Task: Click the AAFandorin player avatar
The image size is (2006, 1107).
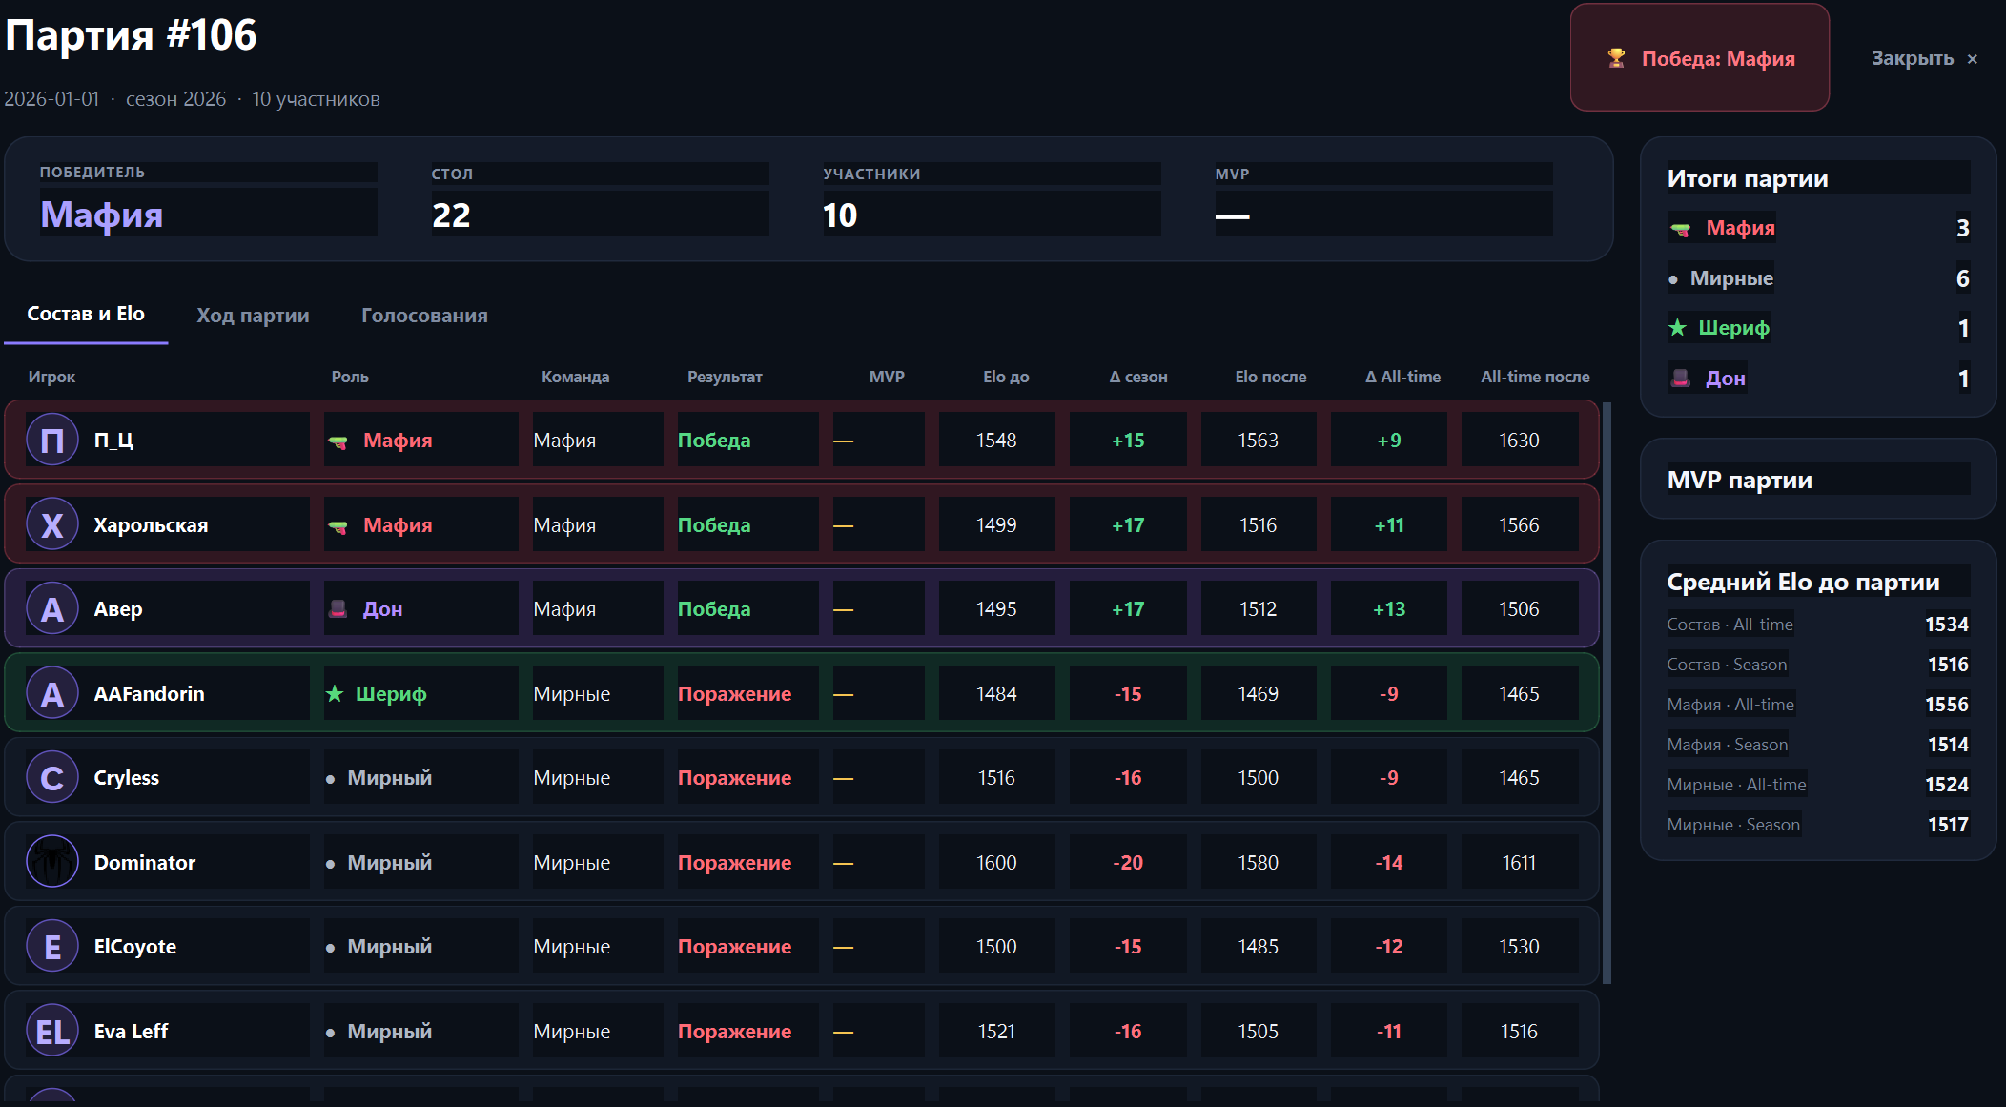Action: (52, 693)
